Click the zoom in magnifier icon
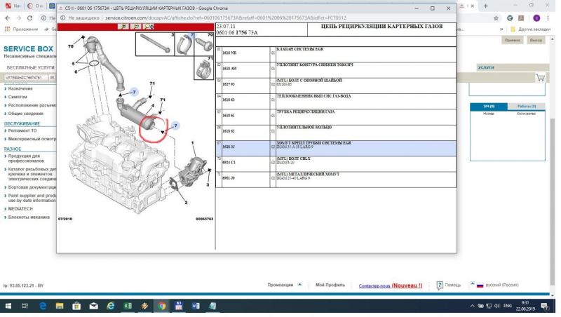 point(123,27)
